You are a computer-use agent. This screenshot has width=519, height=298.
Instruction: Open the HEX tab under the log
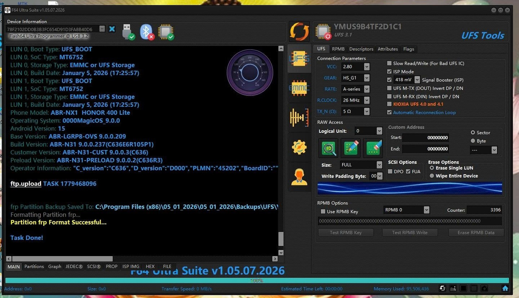[x=150, y=267]
